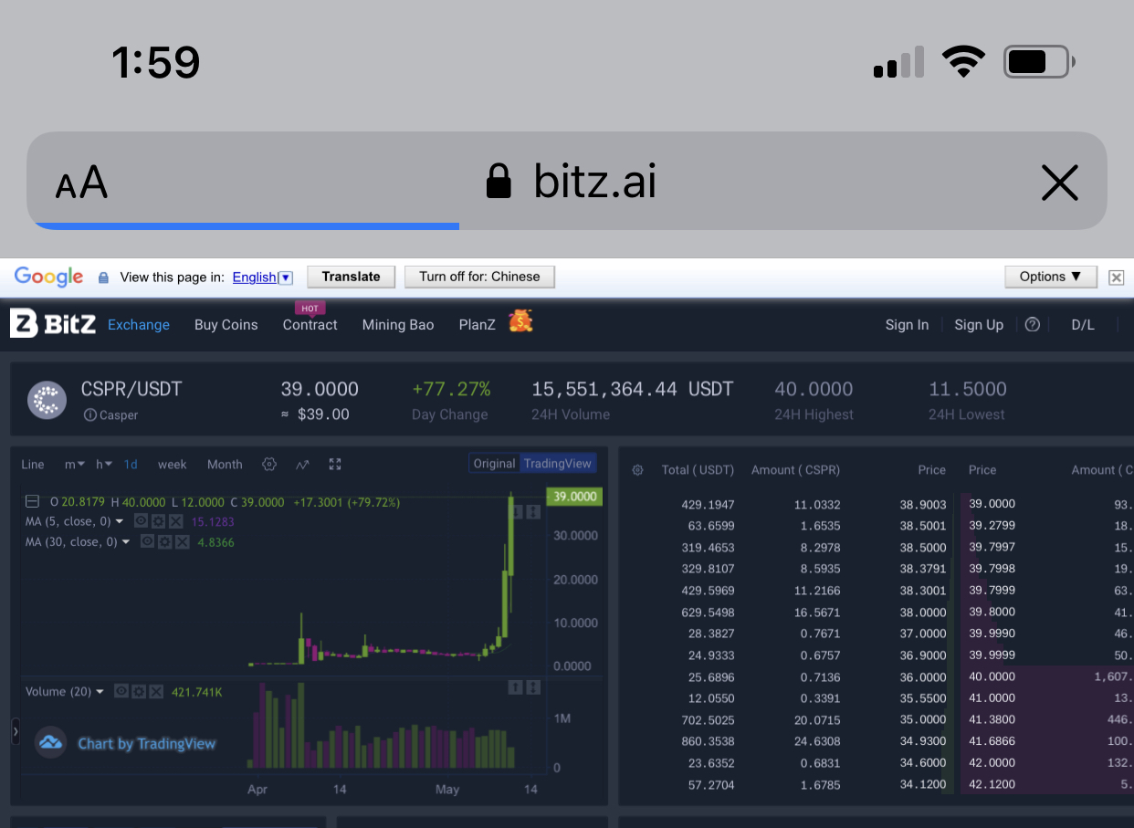The height and width of the screenshot is (828, 1134).
Task: Select the week chart interval
Action: (x=172, y=465)
